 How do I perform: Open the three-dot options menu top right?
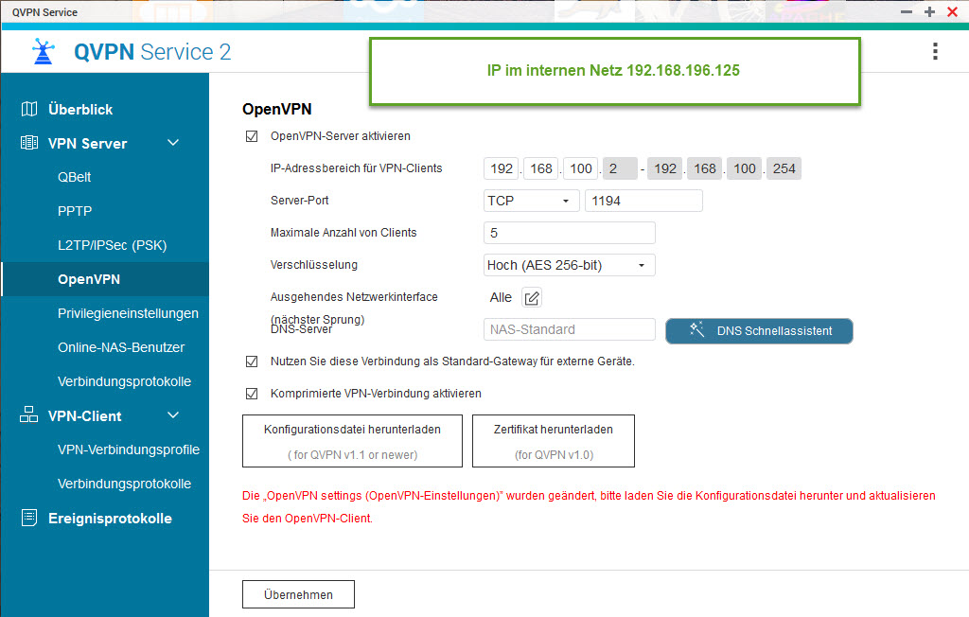(935, 52)
